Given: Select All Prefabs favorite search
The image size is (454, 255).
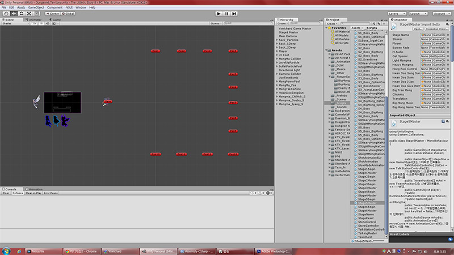Looking at the screenshot, I should (340, 39).
